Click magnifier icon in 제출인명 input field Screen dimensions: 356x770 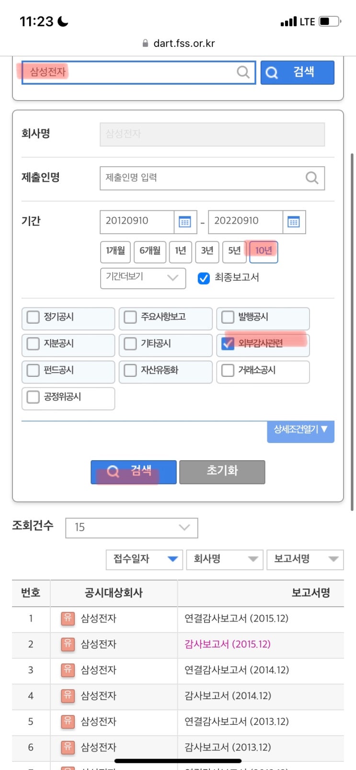(312, 178)
